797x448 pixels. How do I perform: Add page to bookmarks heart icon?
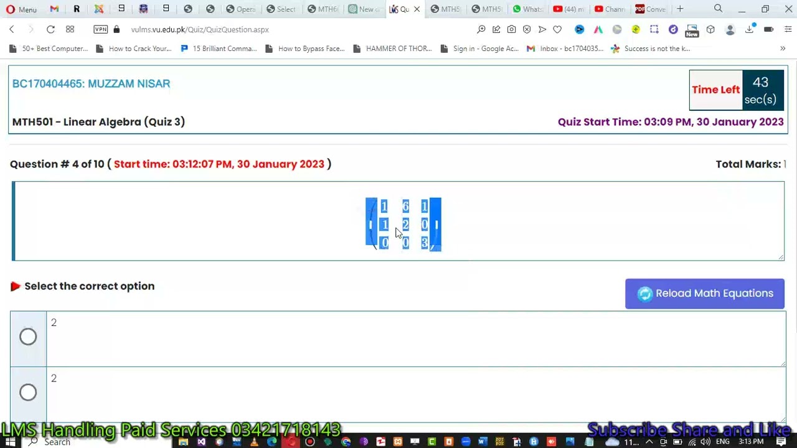tap(557, 29)
